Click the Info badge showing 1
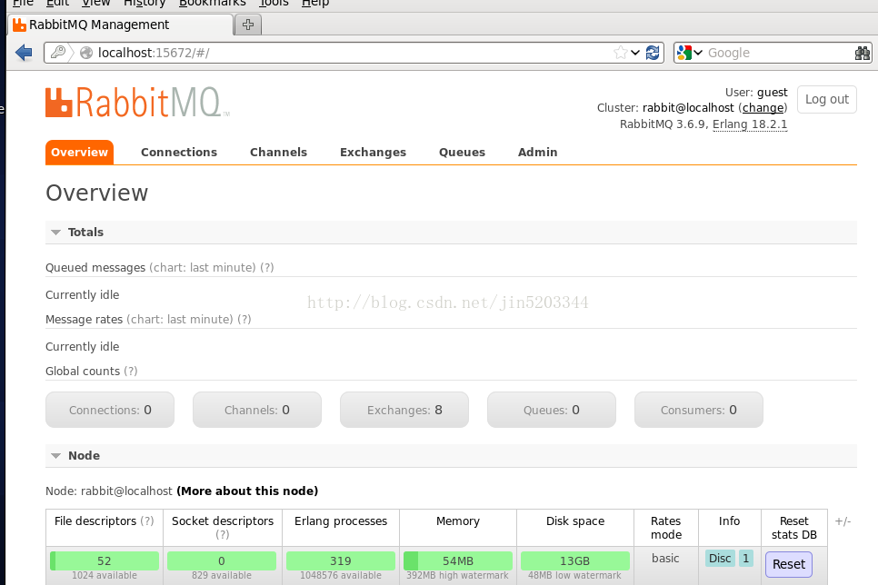878x585 pixels. (746, 558)
